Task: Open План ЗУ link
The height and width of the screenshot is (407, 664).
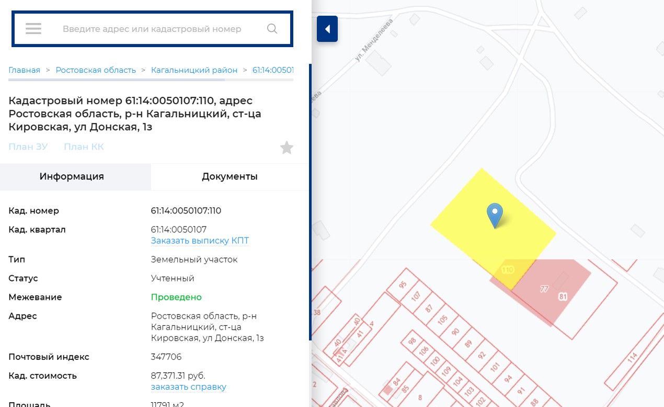Action: coord(28,147)
